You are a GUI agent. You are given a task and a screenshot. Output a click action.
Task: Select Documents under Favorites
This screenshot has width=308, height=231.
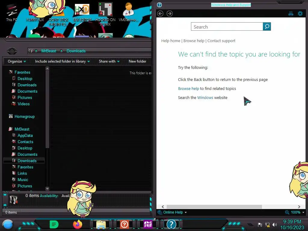click(27, 91)
